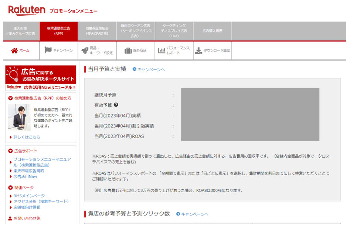
Task: Click the bar chart パフォーマンスレポート icon
Action: click(162, 50)
